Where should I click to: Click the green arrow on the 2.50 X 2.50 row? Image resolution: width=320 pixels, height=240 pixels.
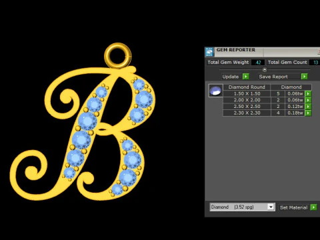308,107
